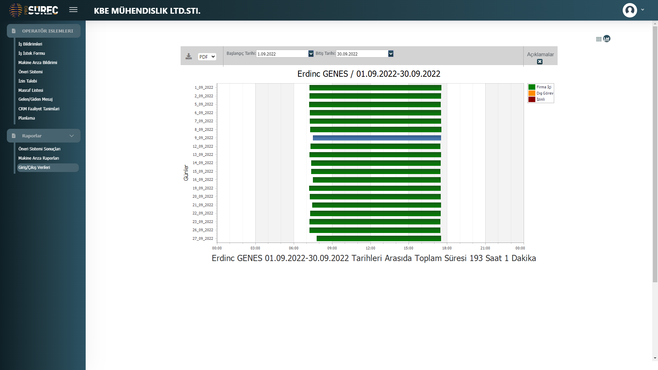The height and width of the screenshot is (370, 658).
Task: Select Giriş/Çıkış Verileri report
Action: (x=48, y=168)
